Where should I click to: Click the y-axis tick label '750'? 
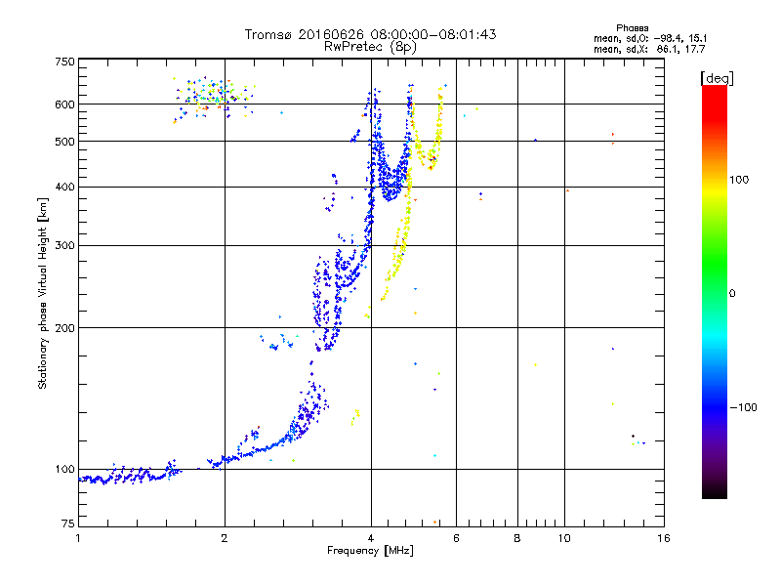point(64,62)
